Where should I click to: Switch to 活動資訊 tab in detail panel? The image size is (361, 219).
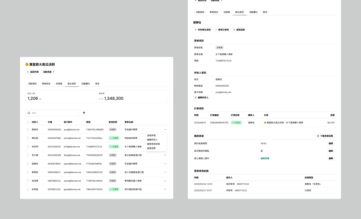point(200,12)
